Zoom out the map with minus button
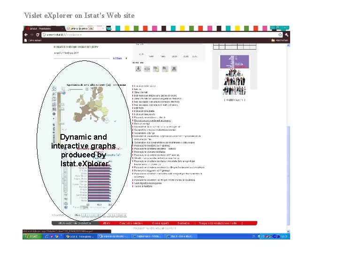 point(63,89)
